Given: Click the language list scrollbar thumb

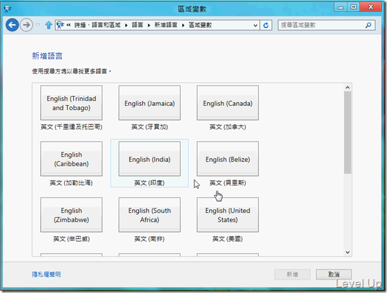Looking at the screenshot, I should point(348,133).
